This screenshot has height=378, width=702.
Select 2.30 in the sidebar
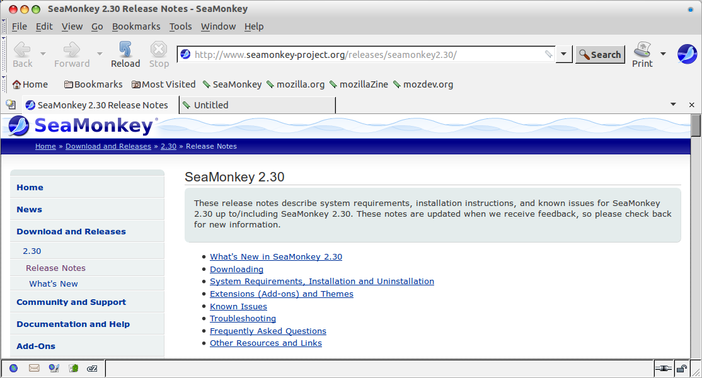[x=88, y=251]
